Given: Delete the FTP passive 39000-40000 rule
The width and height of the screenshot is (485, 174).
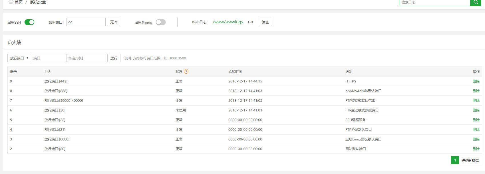Looking at the screenshot, I should tap(476, 100).
